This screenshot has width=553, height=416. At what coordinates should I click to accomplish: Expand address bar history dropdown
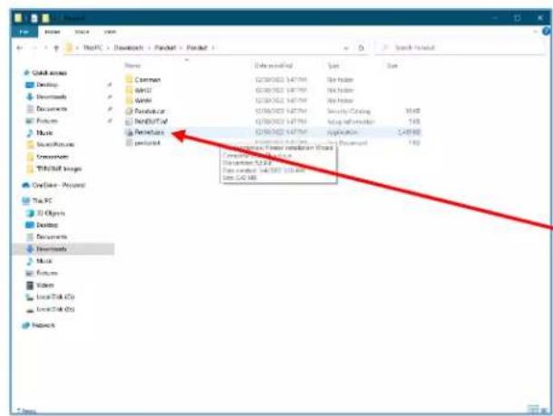point(346,48)
